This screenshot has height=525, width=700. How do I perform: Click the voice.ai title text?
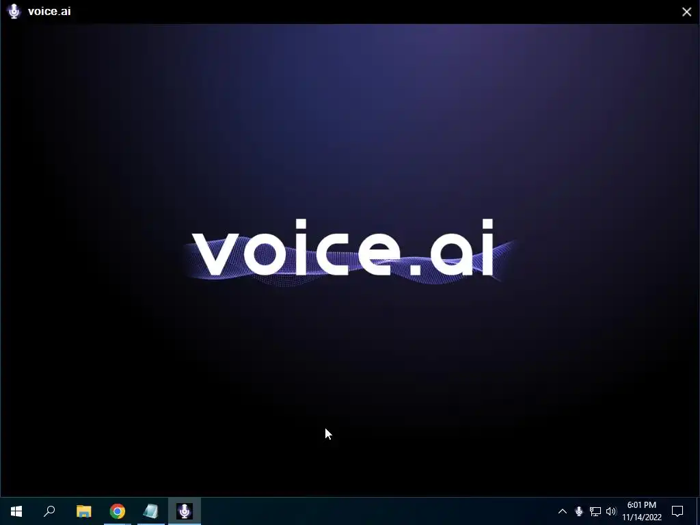click(49, 11)
